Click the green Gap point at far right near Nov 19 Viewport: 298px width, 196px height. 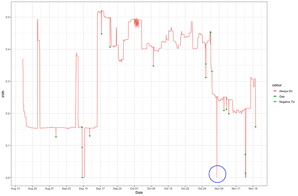click(x=256, y=127)
